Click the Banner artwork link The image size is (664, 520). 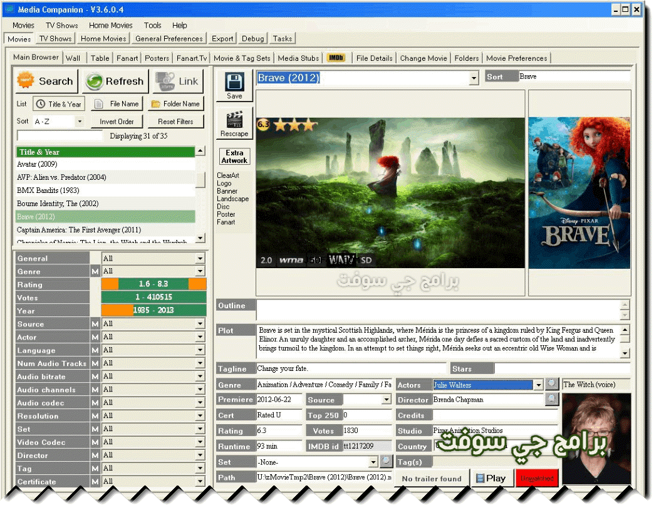(x=227, y=191)
